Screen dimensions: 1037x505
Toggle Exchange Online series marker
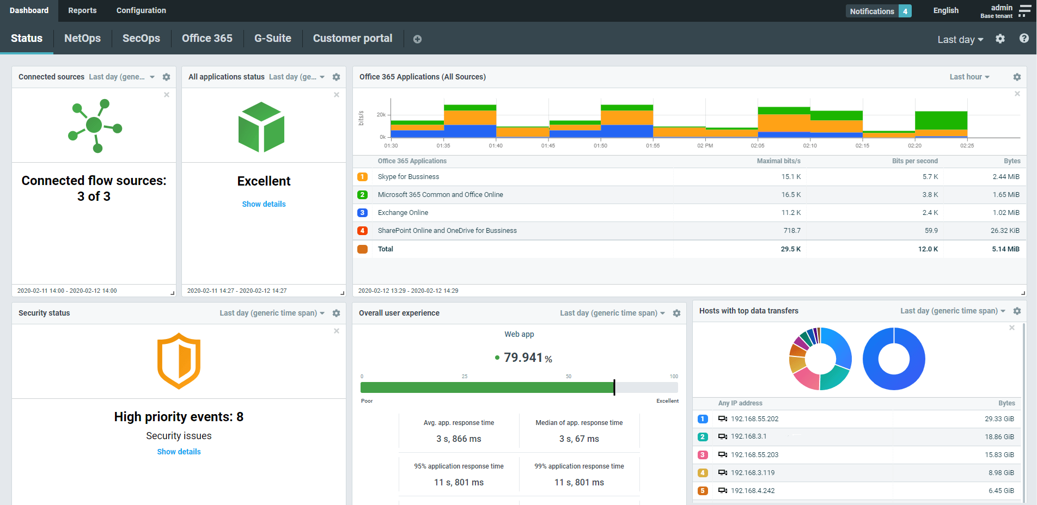(x=362, y=213)
